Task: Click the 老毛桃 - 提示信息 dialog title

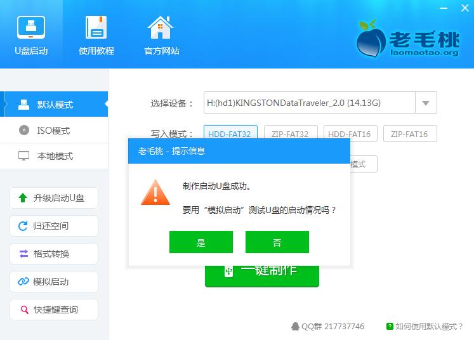Action: 171,151
